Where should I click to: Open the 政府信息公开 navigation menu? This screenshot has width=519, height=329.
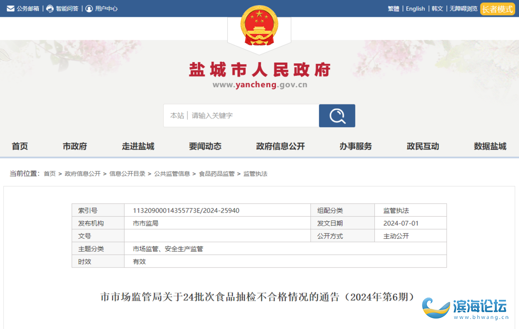pos(281,146)
